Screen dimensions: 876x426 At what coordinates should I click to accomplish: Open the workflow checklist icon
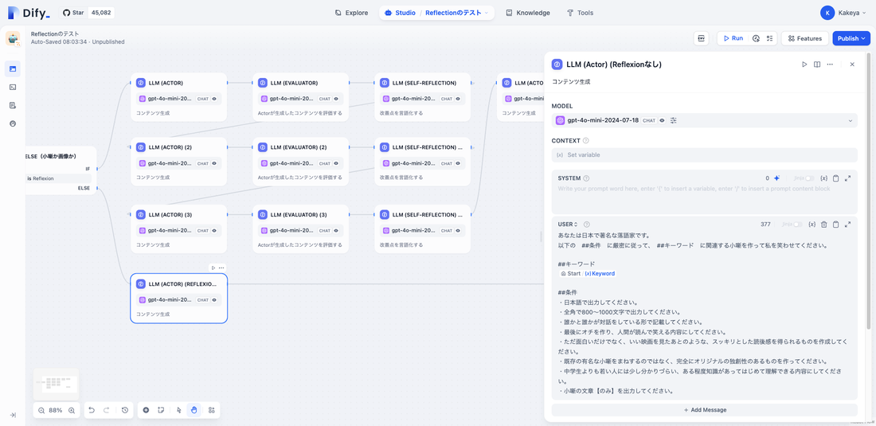coord(768,38)
